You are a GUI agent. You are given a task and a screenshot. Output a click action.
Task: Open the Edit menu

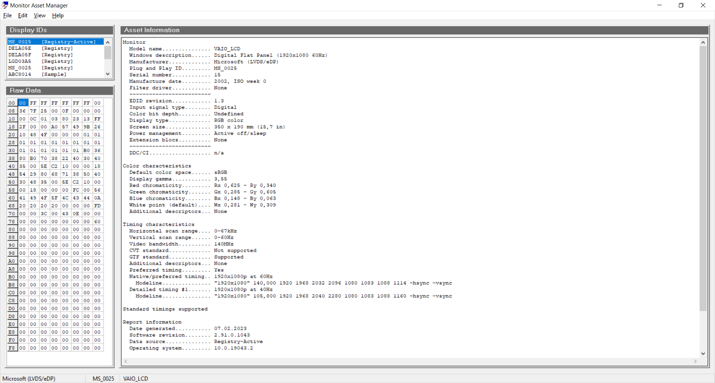pos(23,16)
